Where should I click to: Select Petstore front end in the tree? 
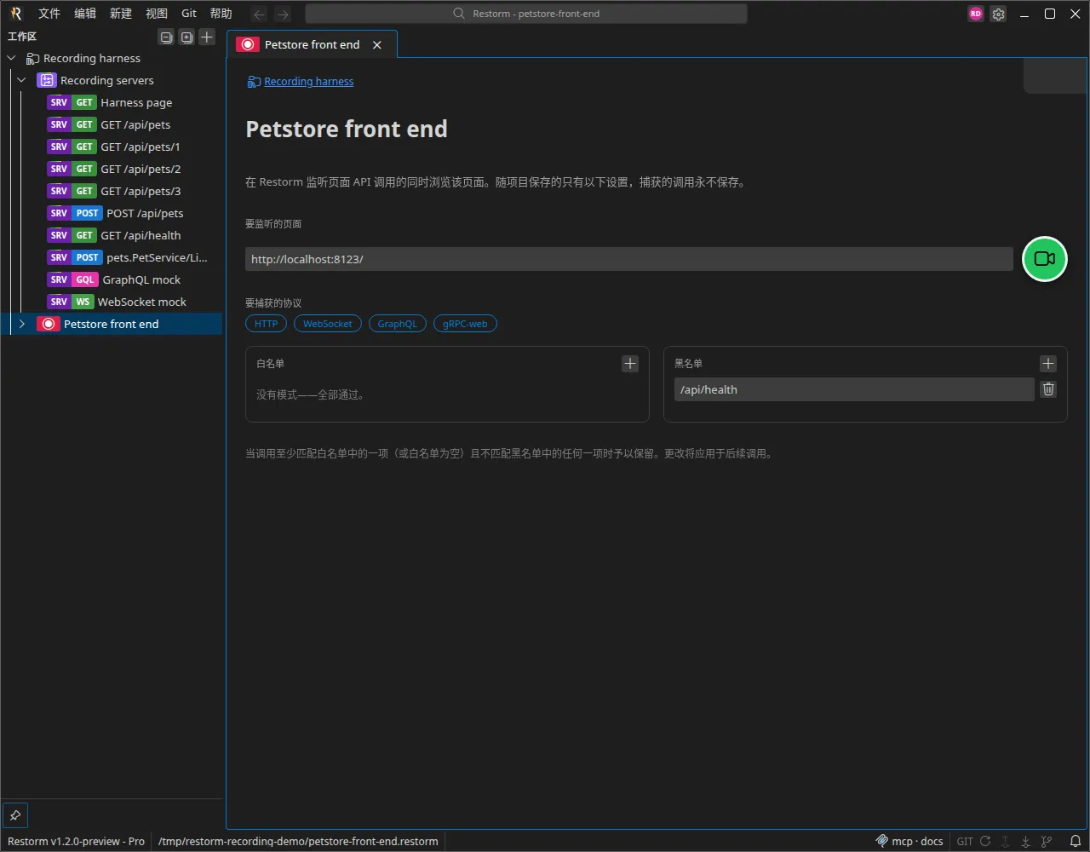(112, 324)
